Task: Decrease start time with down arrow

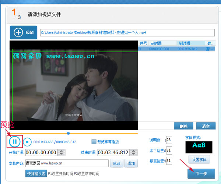Action: (x=61, y=154)
